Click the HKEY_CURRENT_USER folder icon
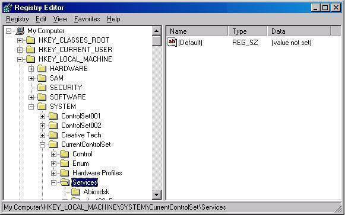Image resolution: width=345 pixels, height=215 pixels. (31, 50)
